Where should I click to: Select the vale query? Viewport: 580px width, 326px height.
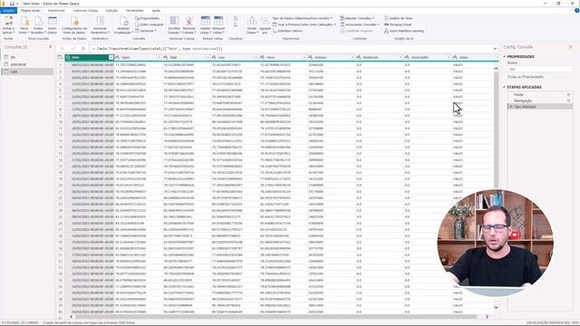point(27,72)
